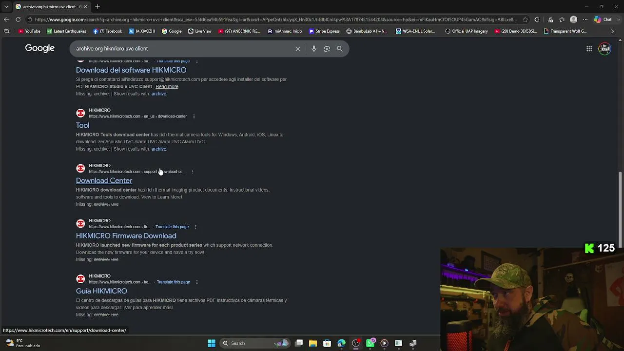Screen dimensions: 624x351
Task: Open the browser profile icon in toolbar
Action: 573,19
